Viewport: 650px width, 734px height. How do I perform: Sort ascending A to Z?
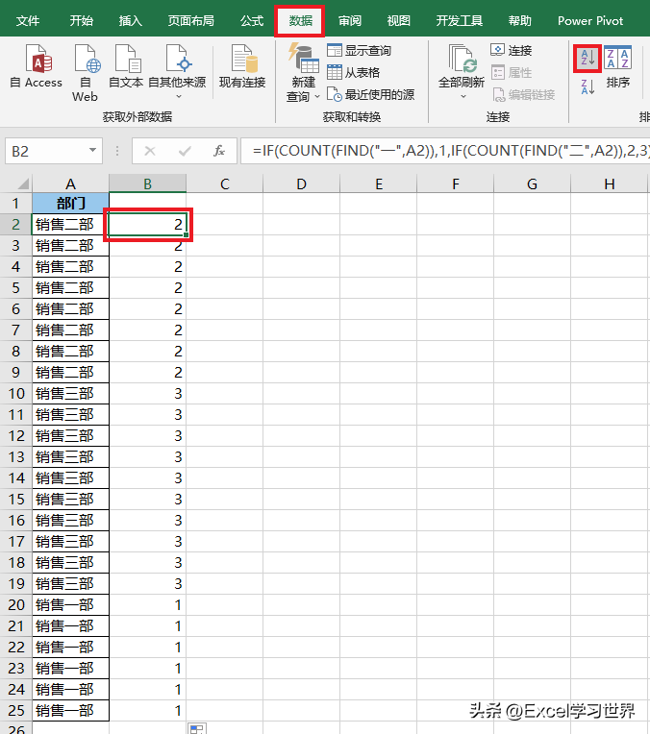coord(587,59)
